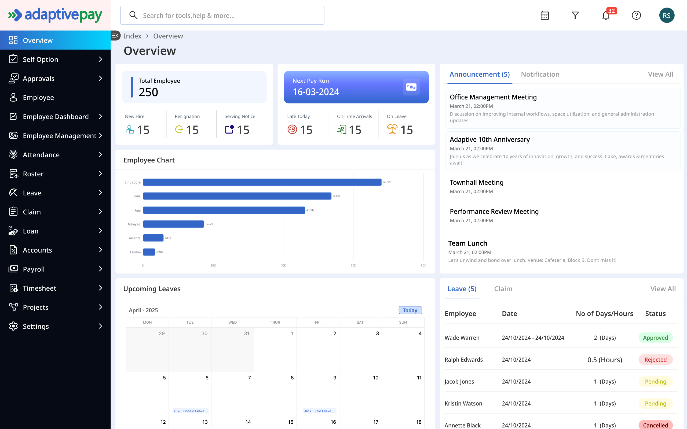Viewport: 687px width, 429px height.
Task: Switch to the Leave (5) tab
Action: (x=462, y=289)
